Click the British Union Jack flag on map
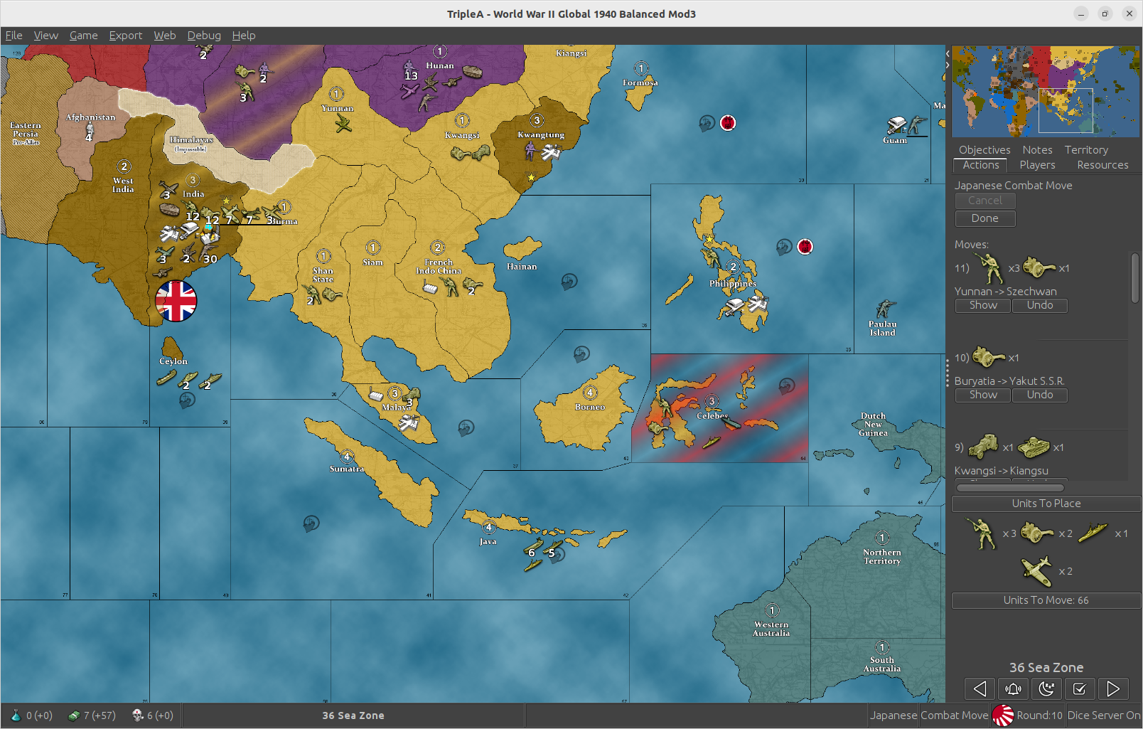 [176, 301]
